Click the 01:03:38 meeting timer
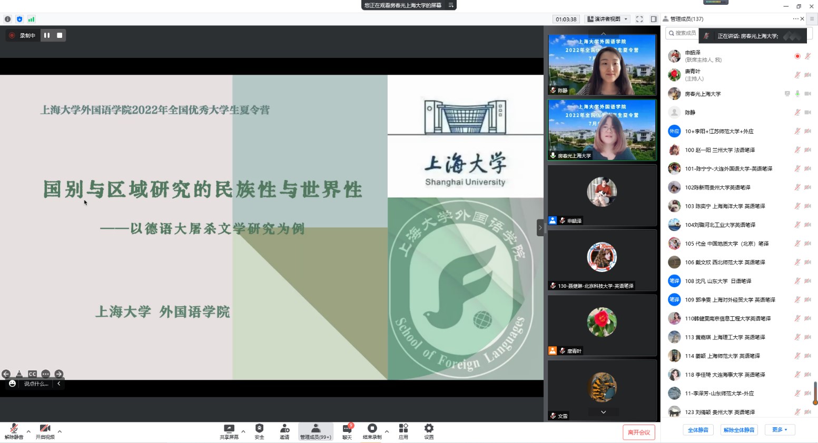Image resolution: width=818 pixels, height=443 pixels. pyautogui.click(x=566, y=19)
